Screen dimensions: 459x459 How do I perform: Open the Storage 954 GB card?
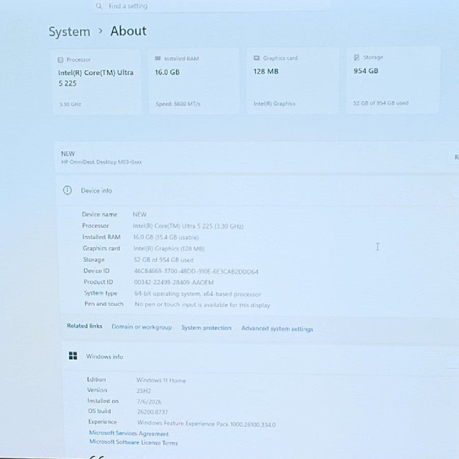pos(393,80)
